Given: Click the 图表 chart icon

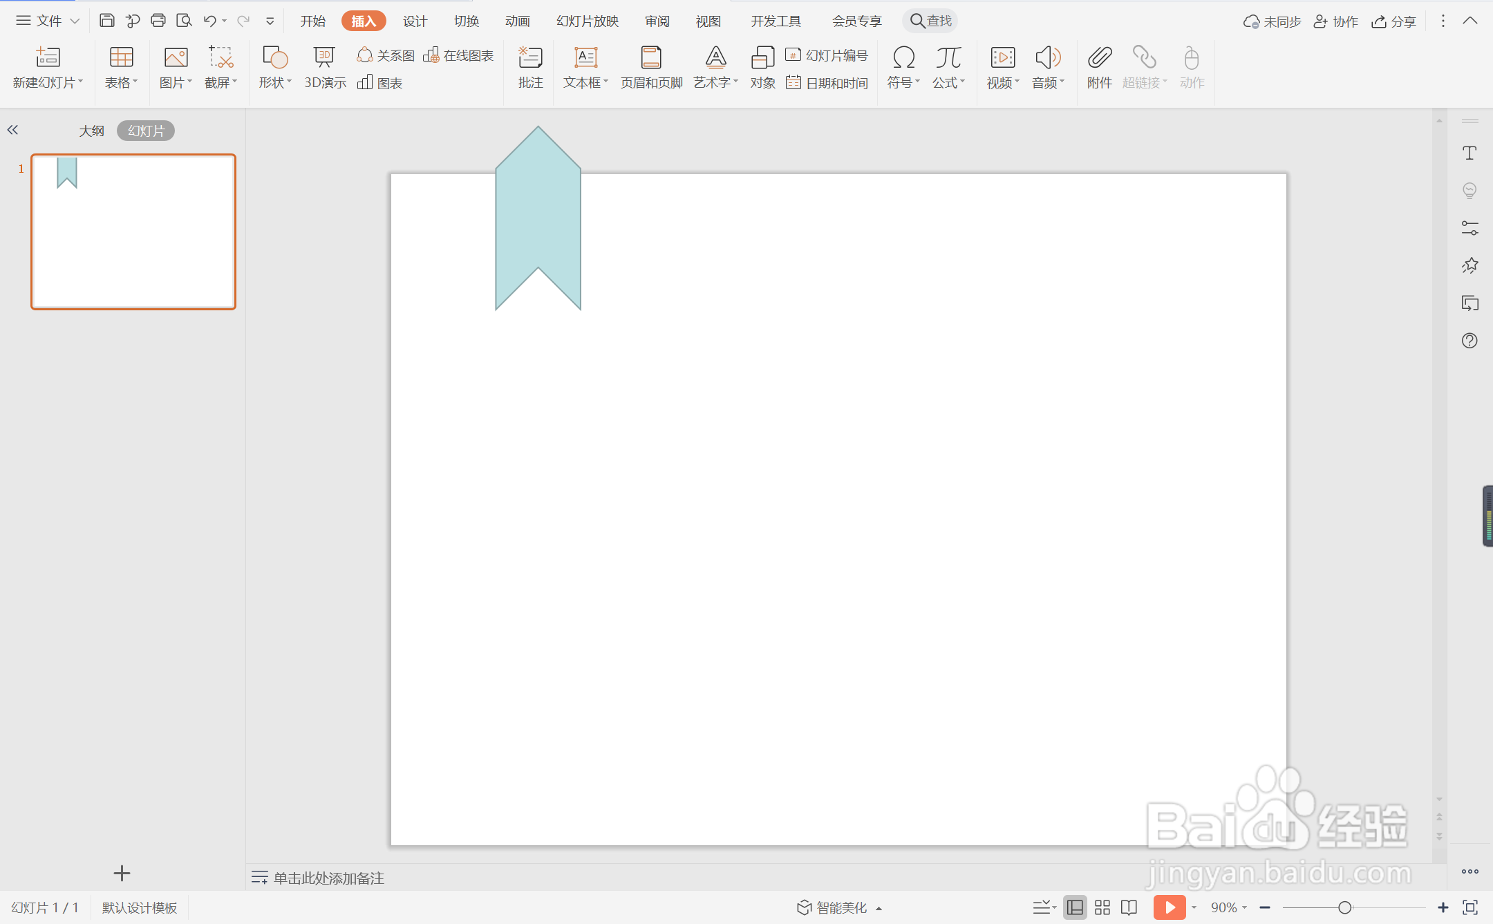Looking at the screenshot, I should [x=379, y=83].
